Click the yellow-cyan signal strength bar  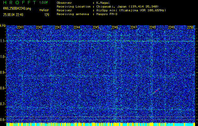(101, 124)
